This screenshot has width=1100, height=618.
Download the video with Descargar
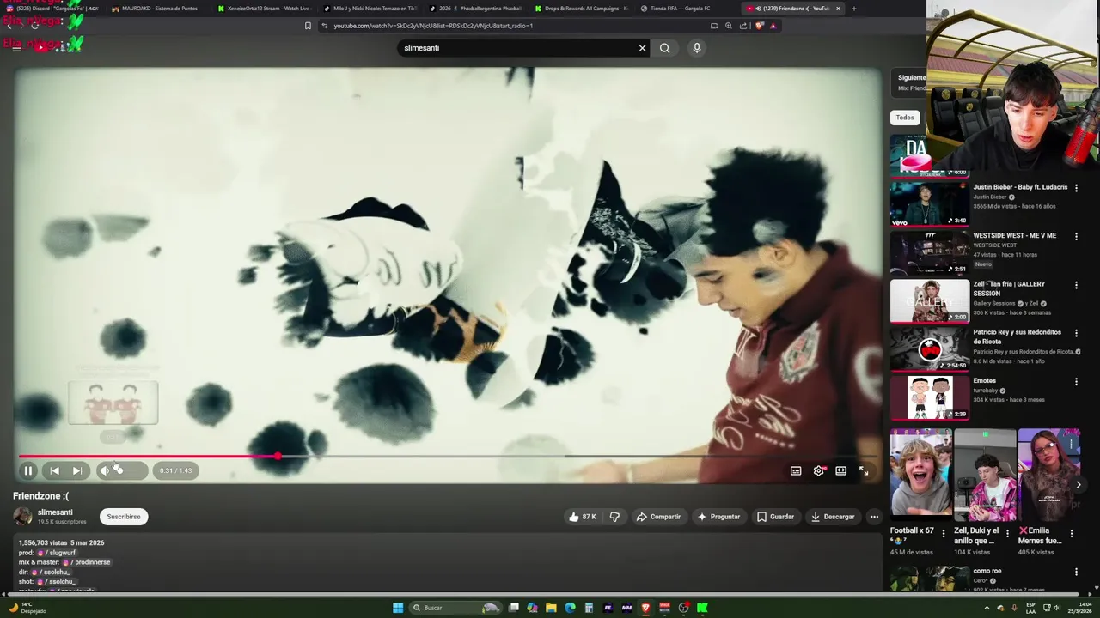click(x=833, y=517)
